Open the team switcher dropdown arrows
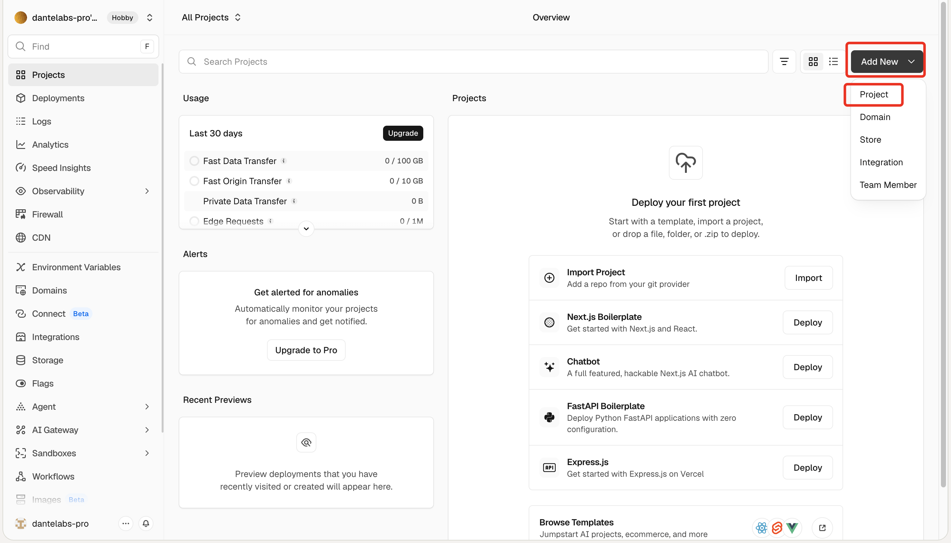This screenshot has width=951, height=543. (x=150, y=18)
